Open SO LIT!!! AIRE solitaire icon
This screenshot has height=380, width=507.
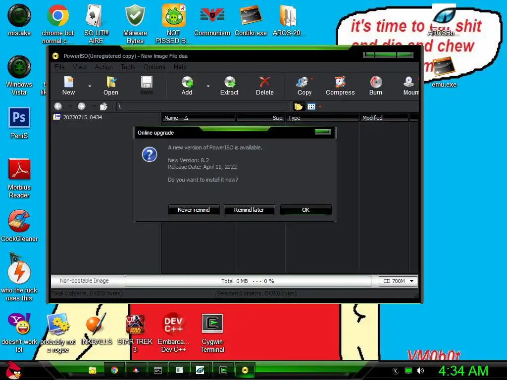click(97, 24)
